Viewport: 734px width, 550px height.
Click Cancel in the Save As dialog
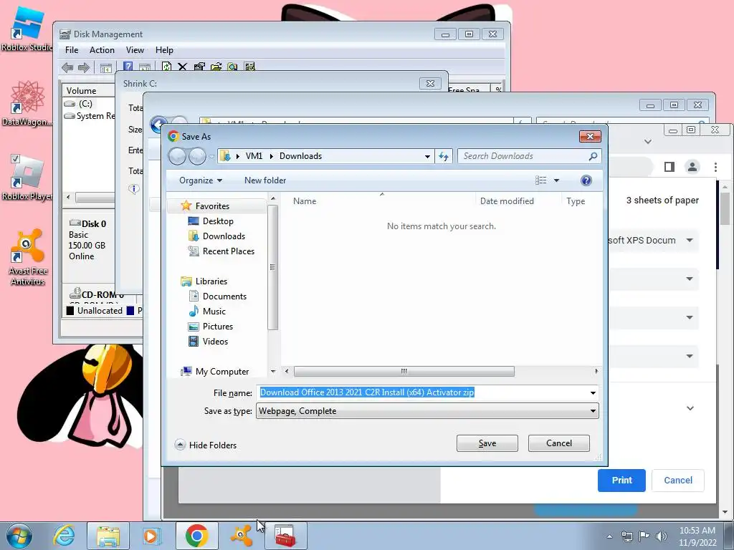(559, 443)
